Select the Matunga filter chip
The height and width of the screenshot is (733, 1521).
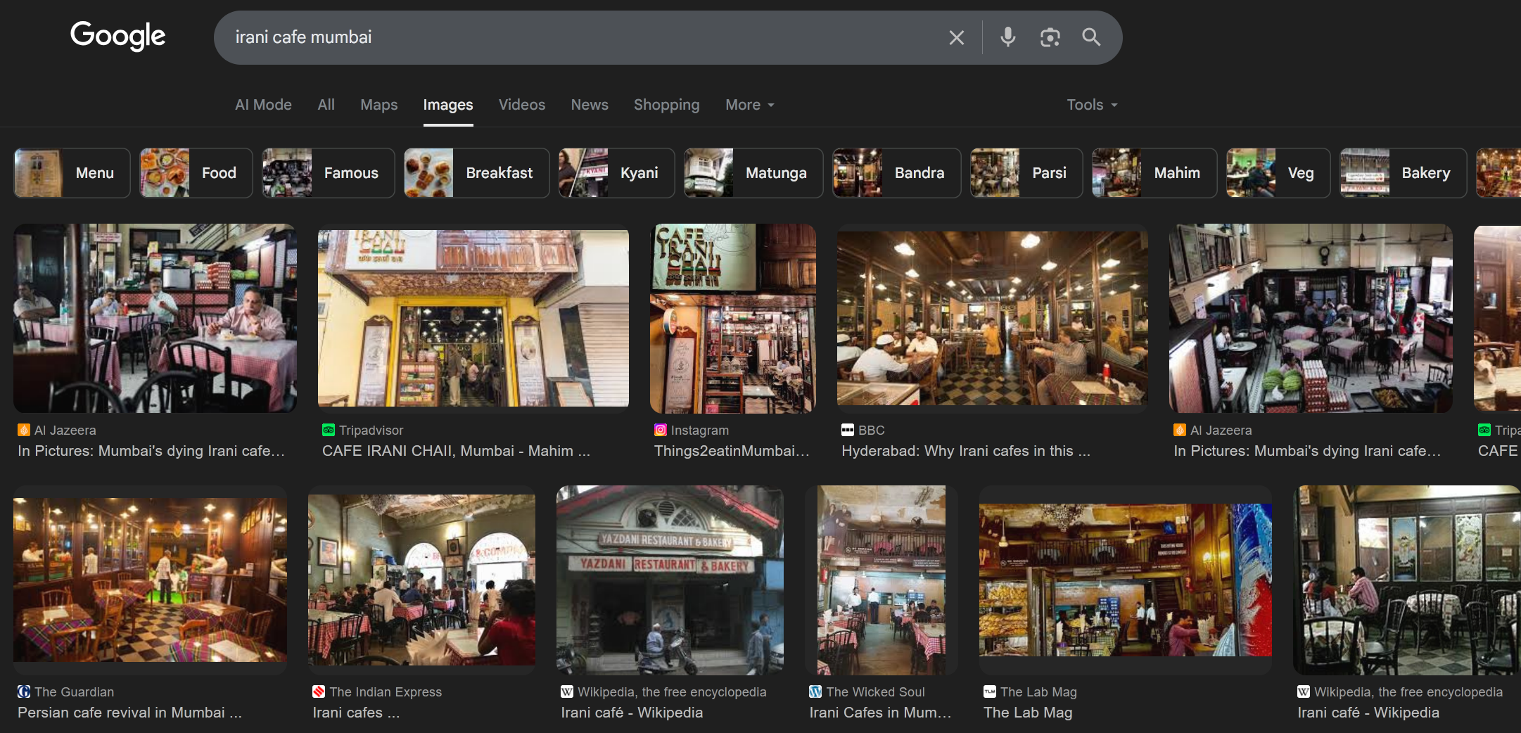(753, 173)
